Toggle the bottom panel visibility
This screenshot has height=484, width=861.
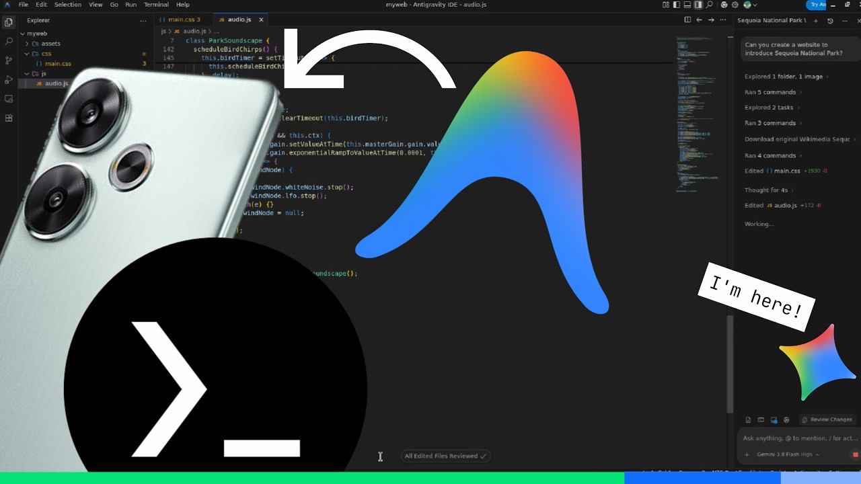pos(687,5)
